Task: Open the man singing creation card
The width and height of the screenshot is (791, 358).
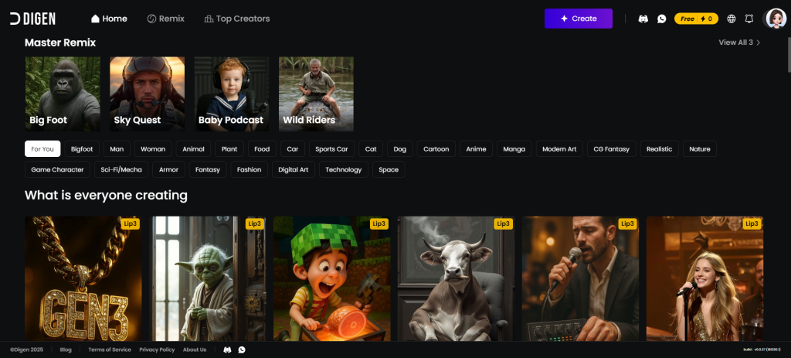Action: coord(581,278)
